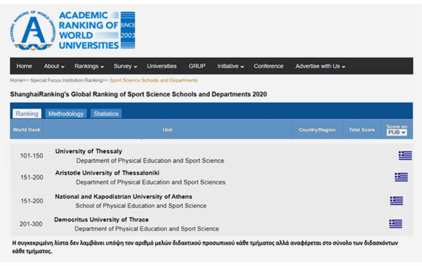Viewport: 422px width, 266px height.
Task: Click the 151-200 rank for Aristotle University
Action: tap(32, 177)
